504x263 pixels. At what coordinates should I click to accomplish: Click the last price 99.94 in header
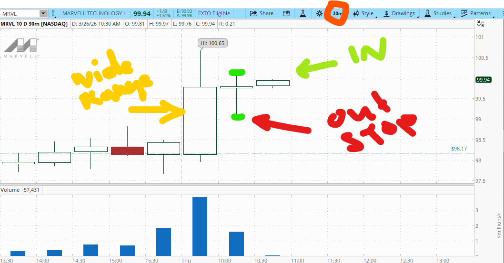142,14
